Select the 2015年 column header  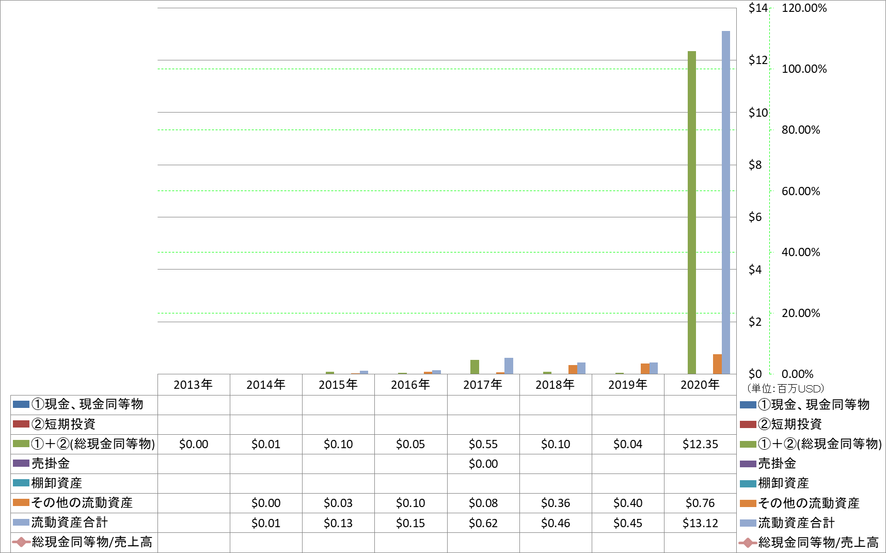point(338,385)
